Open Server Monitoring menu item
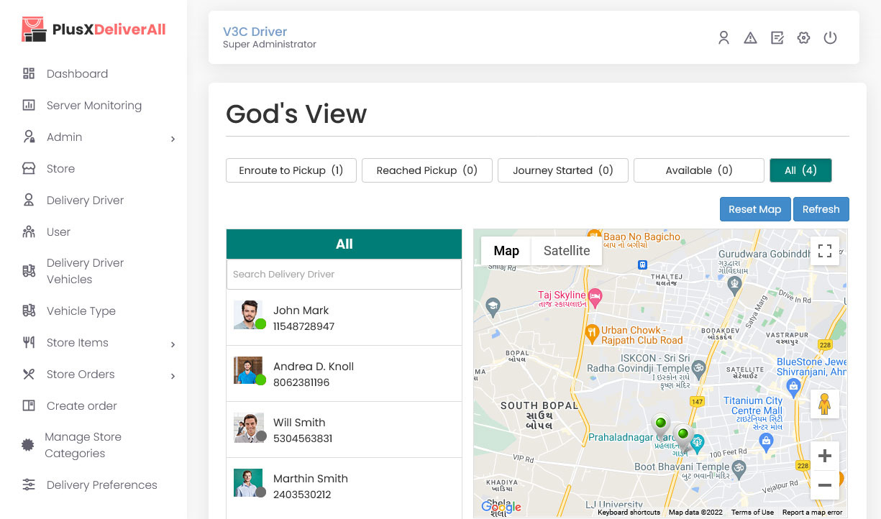This screenshot has width=881, height=519. [x=94, y=105]
